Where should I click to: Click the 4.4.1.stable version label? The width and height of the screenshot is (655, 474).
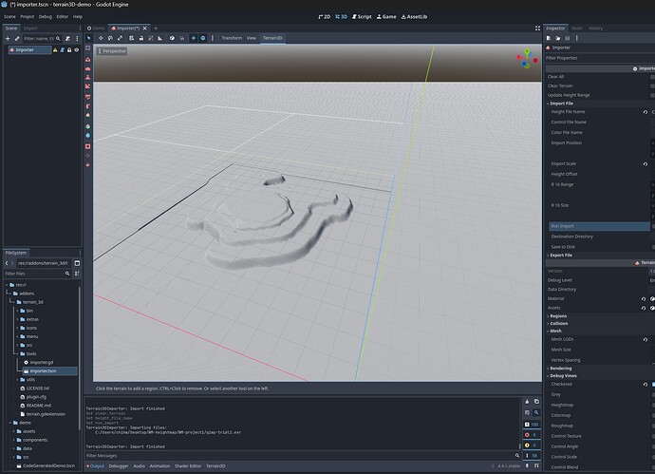[509, 466]
